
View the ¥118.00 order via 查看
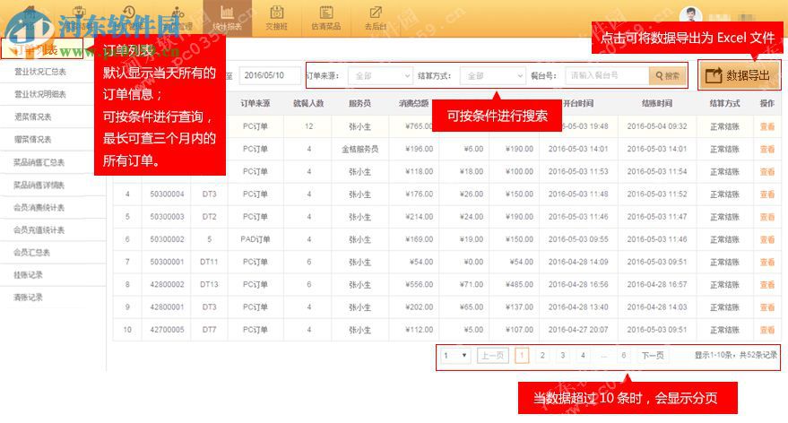[x=766, y=172]
